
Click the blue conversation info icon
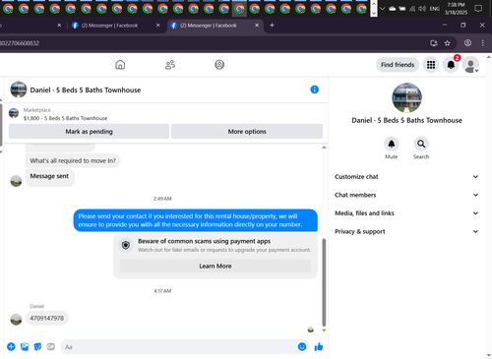click(314, 90)
